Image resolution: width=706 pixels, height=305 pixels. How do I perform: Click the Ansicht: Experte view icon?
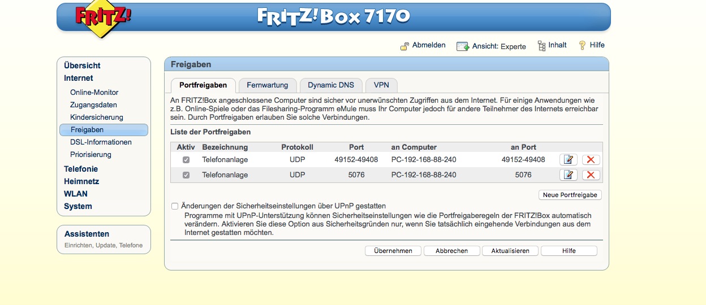tap(463, 46)
